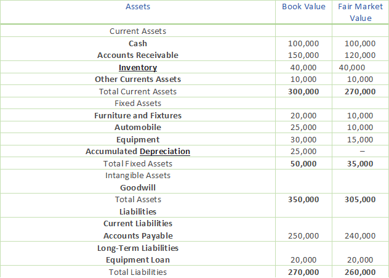Viewport: 389px width, 278px height.
Task: Click Accounts Payable book value 250,000
Action: (x=303, y=236)
